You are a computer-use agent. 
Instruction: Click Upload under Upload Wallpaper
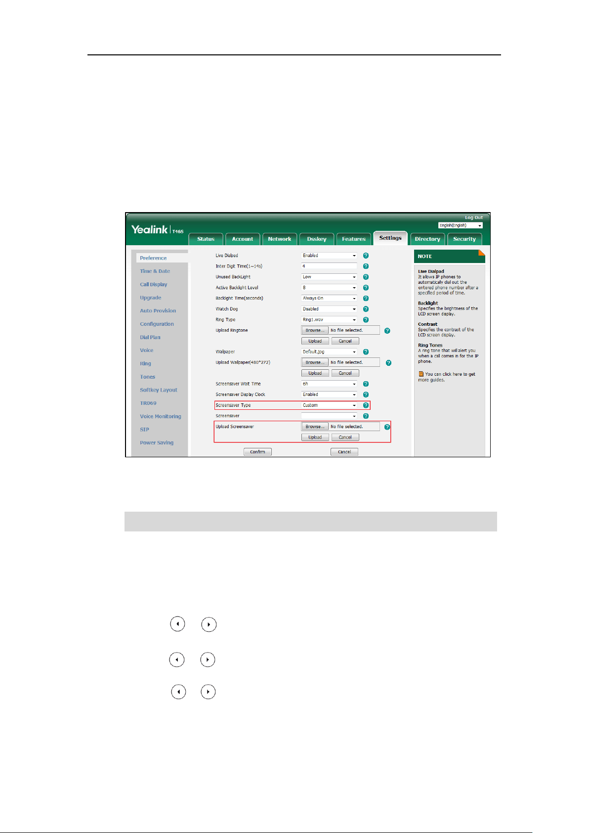click(315, 373)
